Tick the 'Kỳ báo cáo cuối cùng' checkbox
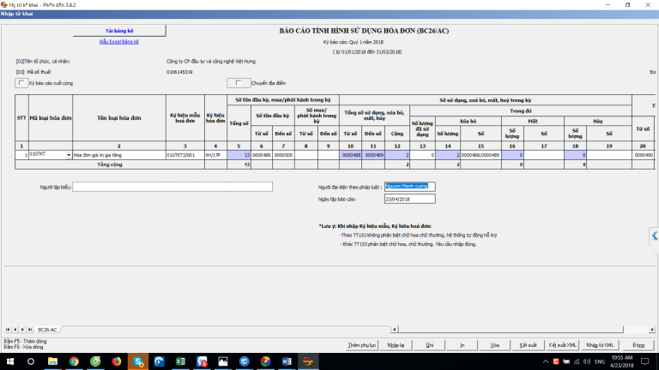659x370 pixels. 21,83
